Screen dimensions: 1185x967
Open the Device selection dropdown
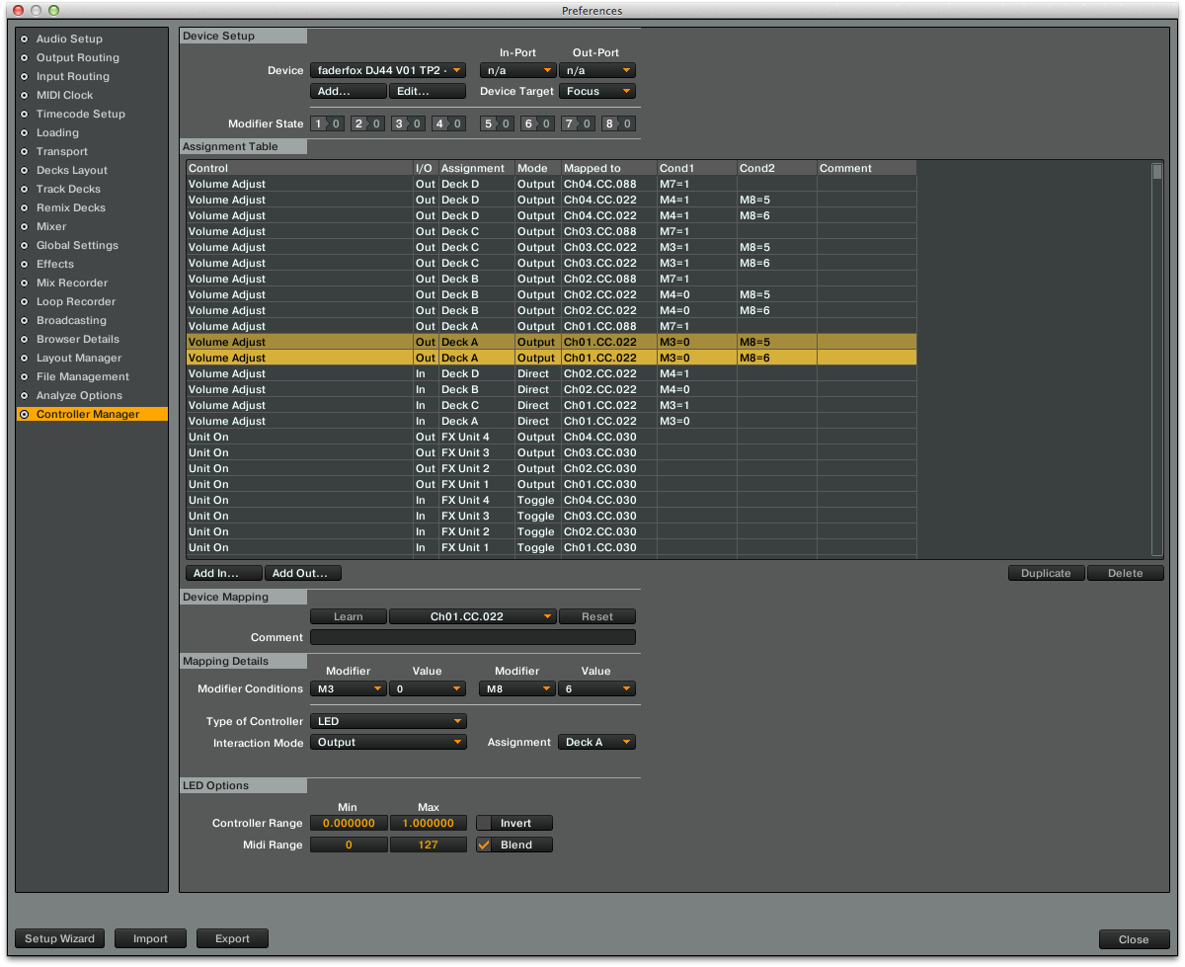pos(387,70)
